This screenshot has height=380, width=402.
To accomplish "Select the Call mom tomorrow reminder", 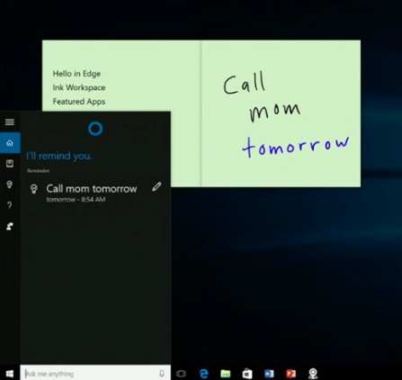I will (x=92, y=189).
